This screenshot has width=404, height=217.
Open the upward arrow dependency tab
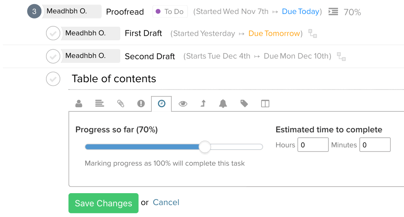pos(203,104)
